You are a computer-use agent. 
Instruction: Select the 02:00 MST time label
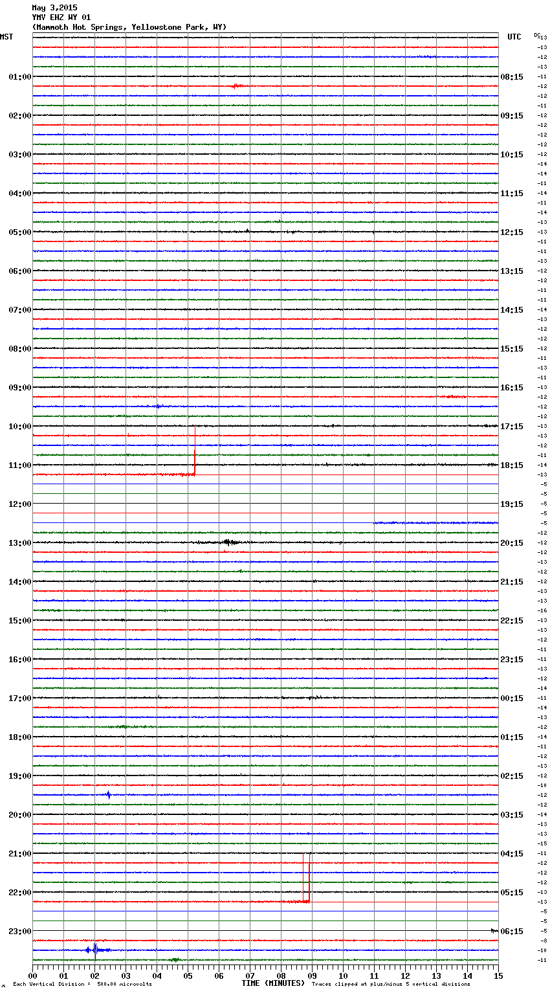click(x=20, y=116)
